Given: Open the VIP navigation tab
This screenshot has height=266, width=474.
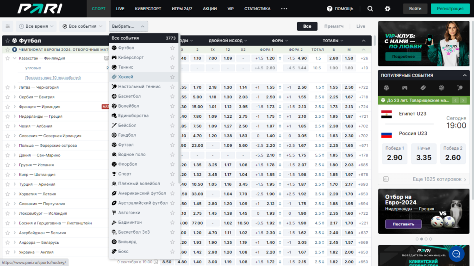Looking at the screenshot, I should [231, 9].
